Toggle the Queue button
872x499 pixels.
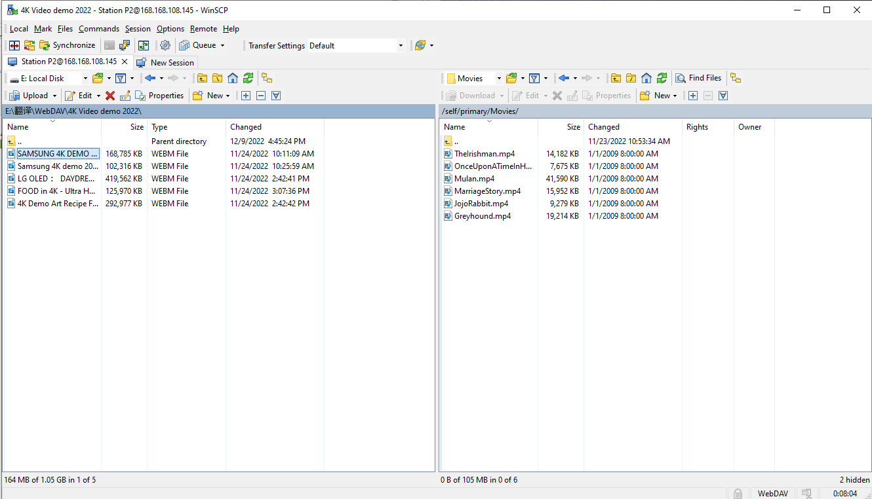coord(197,45)
